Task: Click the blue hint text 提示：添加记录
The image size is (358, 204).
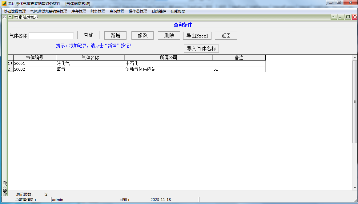Action: pos(94,45)
